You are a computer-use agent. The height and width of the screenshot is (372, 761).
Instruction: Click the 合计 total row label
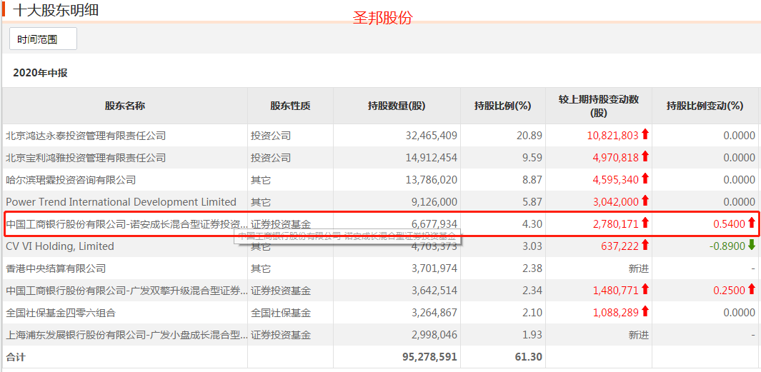(x=16, y=357)
